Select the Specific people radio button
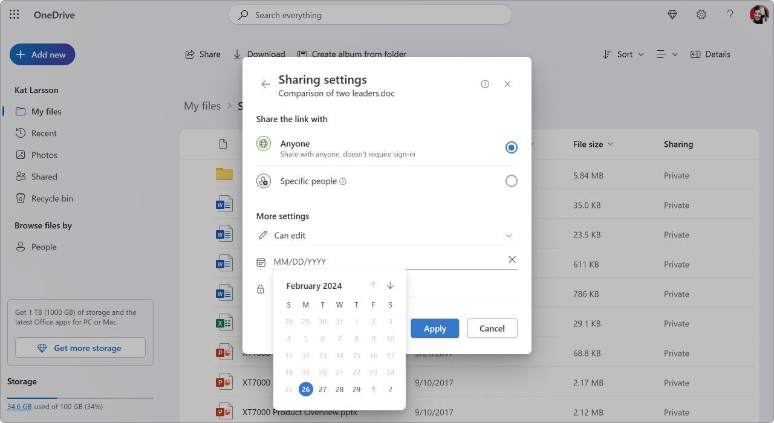The image size is (774, 423). [511, 181]
